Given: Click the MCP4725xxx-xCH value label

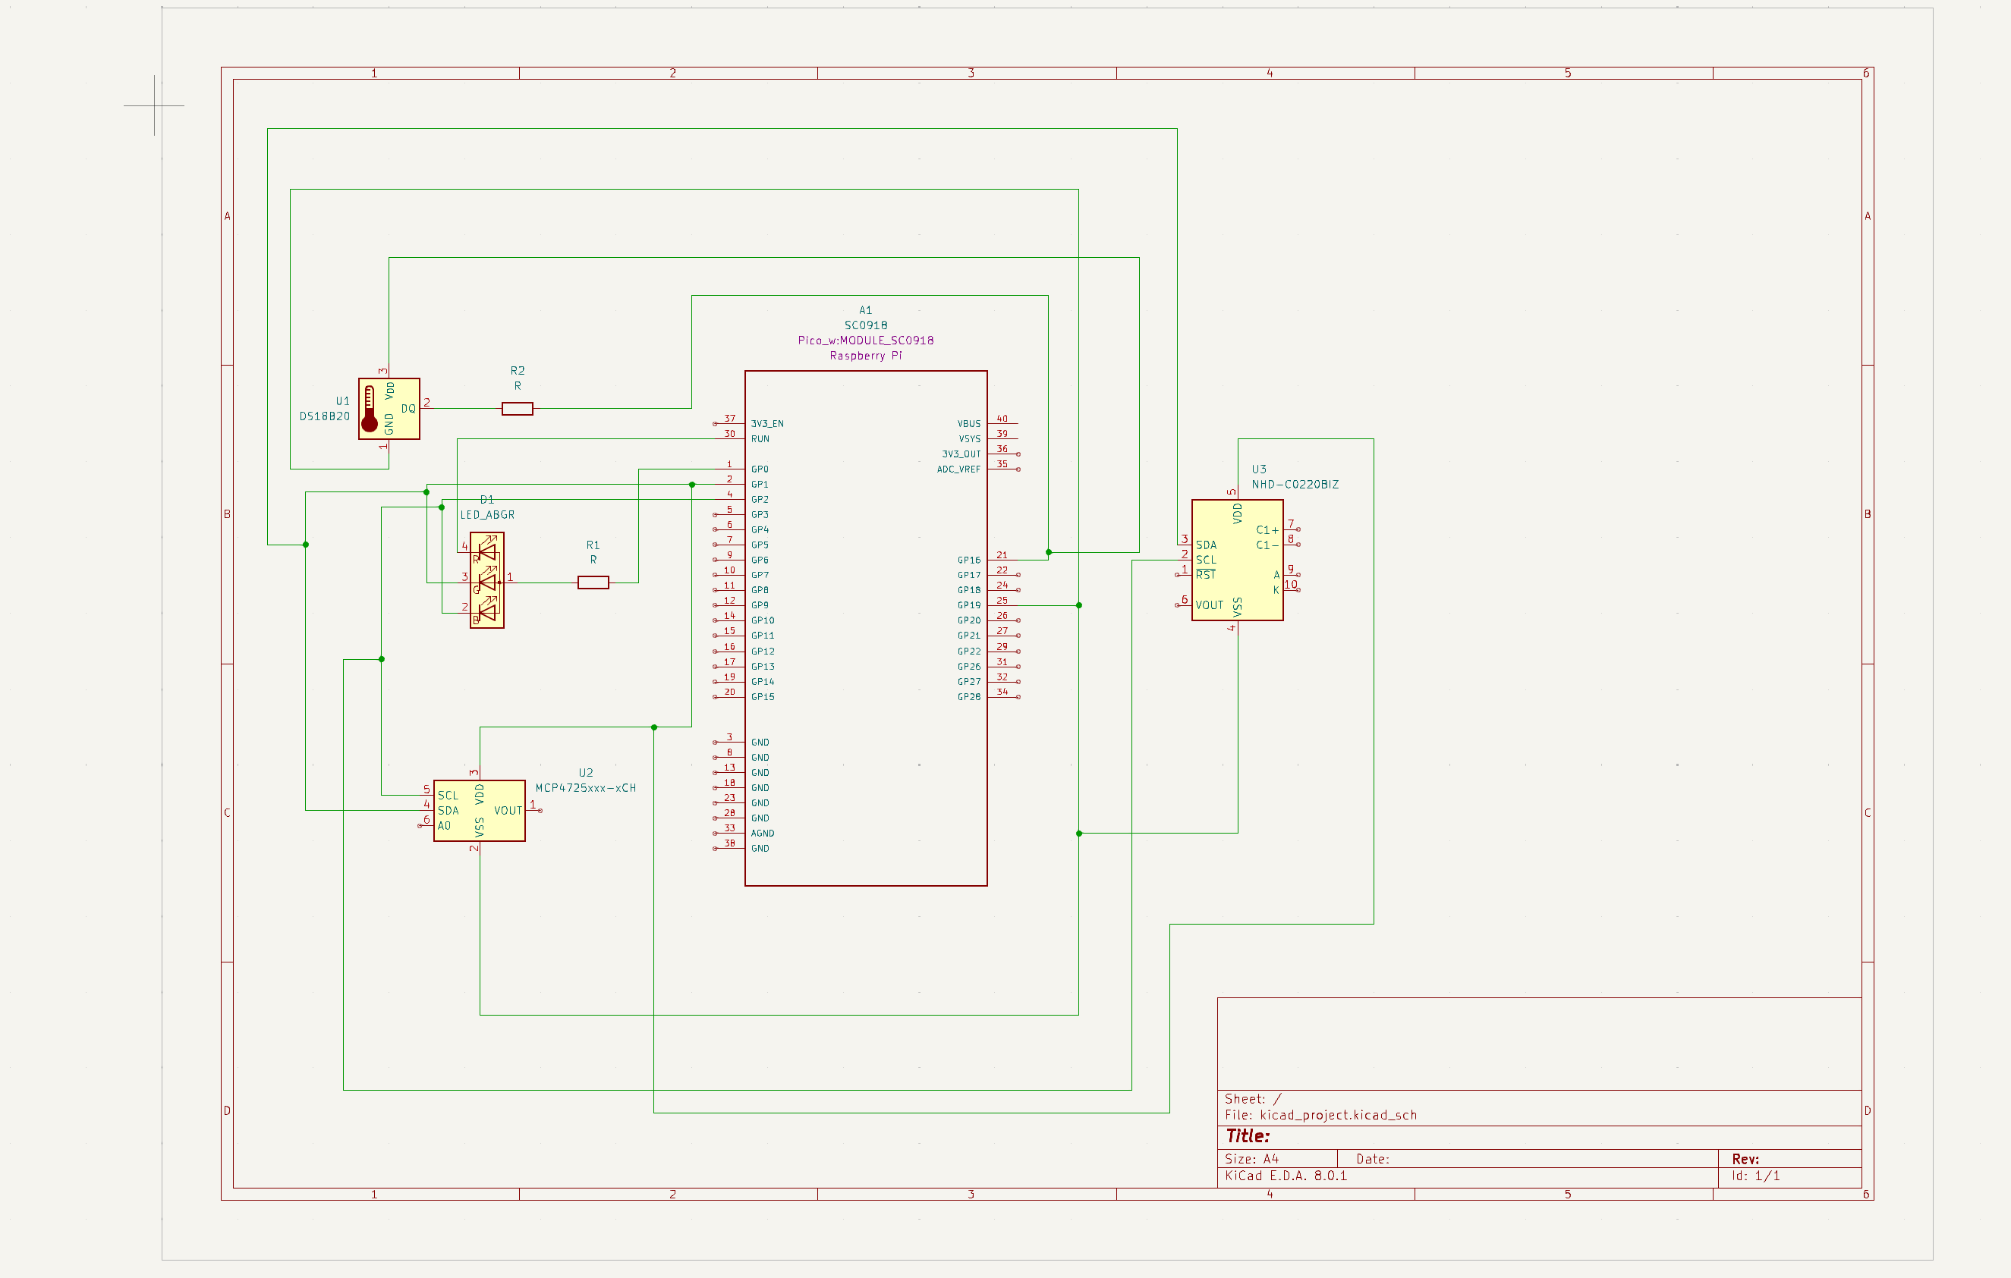Looking at the screenshot, I should click(x=585, y=787).
